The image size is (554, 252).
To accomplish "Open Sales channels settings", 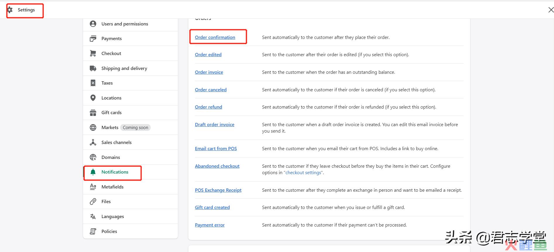I will (130, 142).
